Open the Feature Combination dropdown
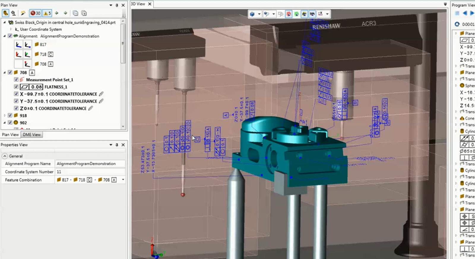This screenshot has height=259, width=475. 123,180
